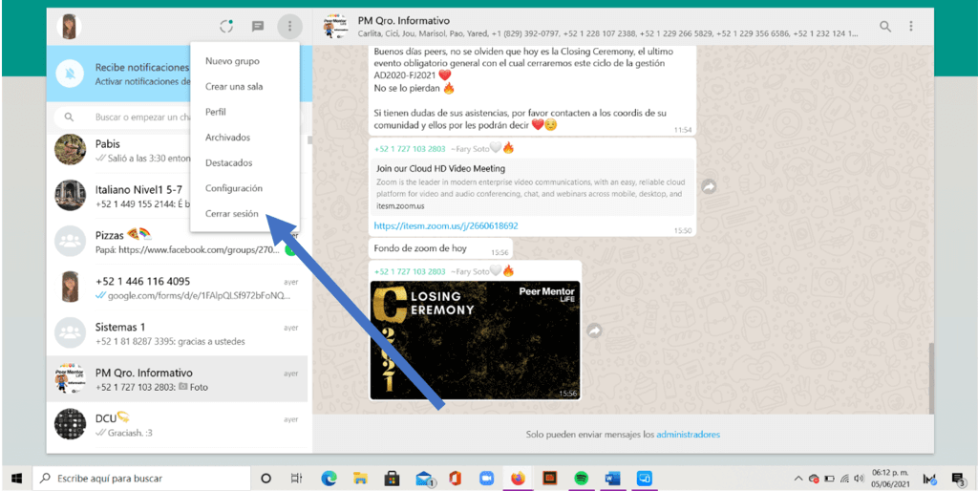Open Zoom from the taskbar
Viewport: 978px width, 491px height.
click(x=486, y=479)
